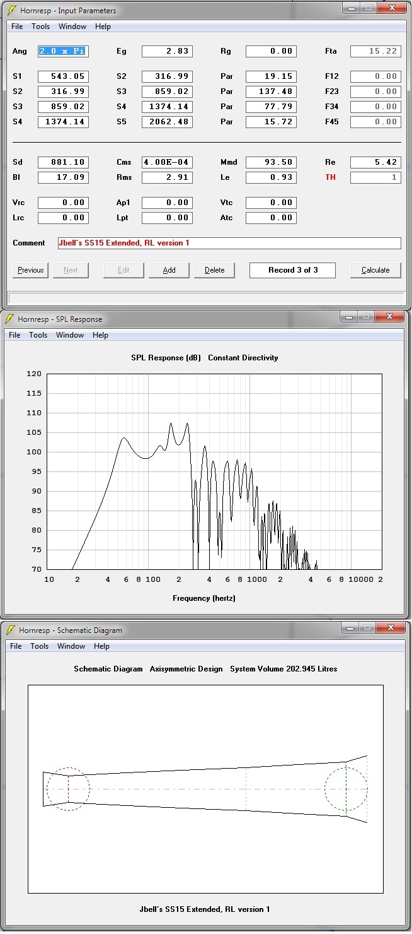The image size is (412, 934).
Task: Open Window menu in Schematic Diagram window
Action: point(71,646)
